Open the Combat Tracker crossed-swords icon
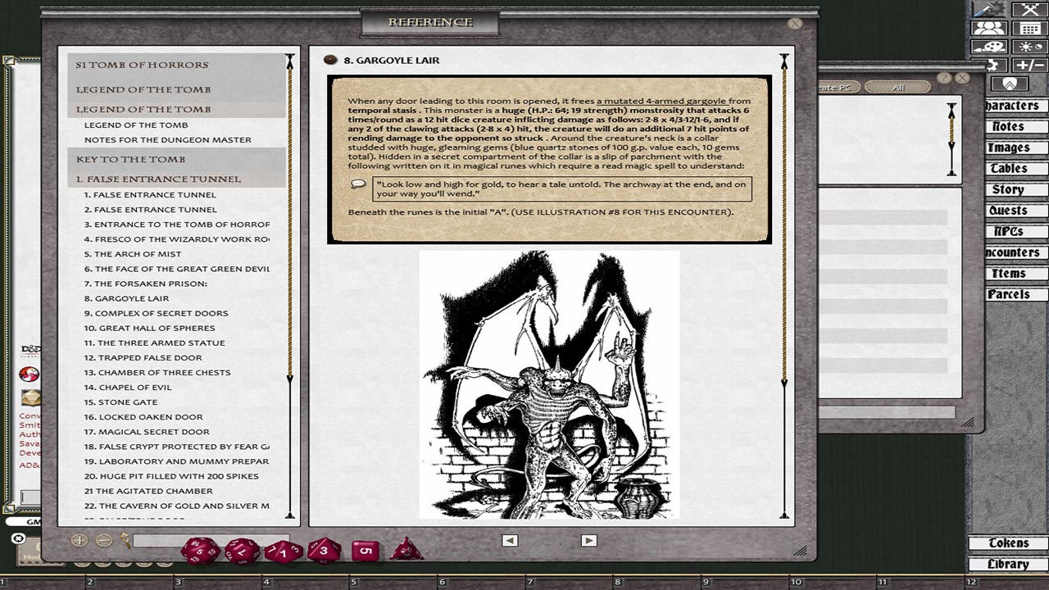1049x590 pixels. pyautogui.click(x=1030, y=8)
